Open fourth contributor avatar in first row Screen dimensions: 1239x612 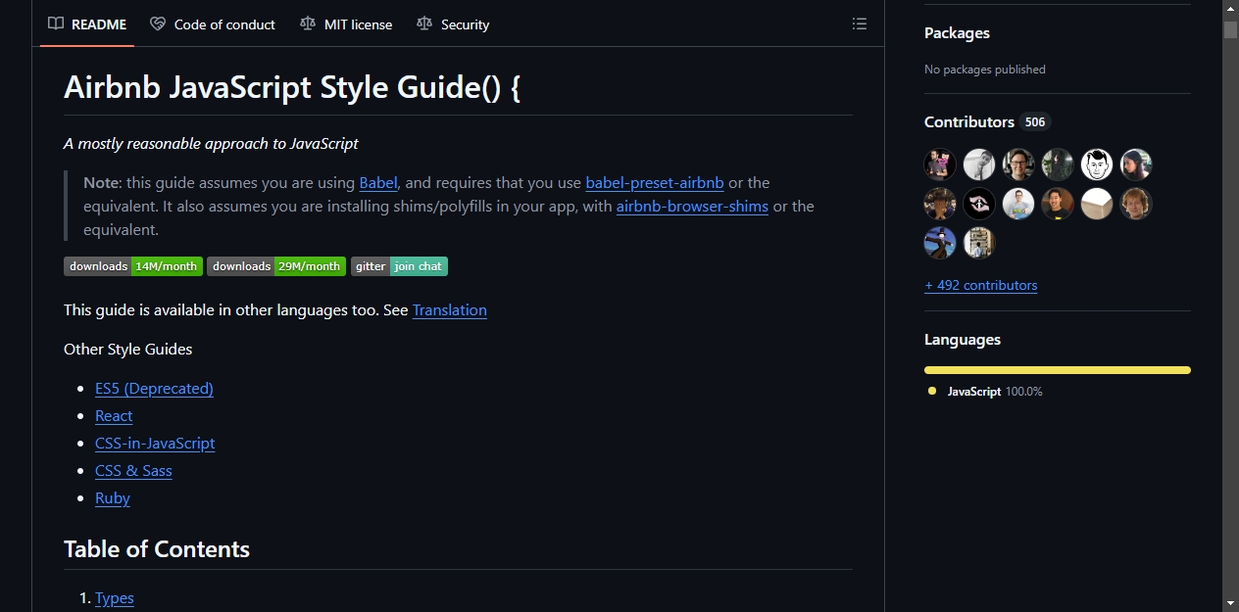1058,165
